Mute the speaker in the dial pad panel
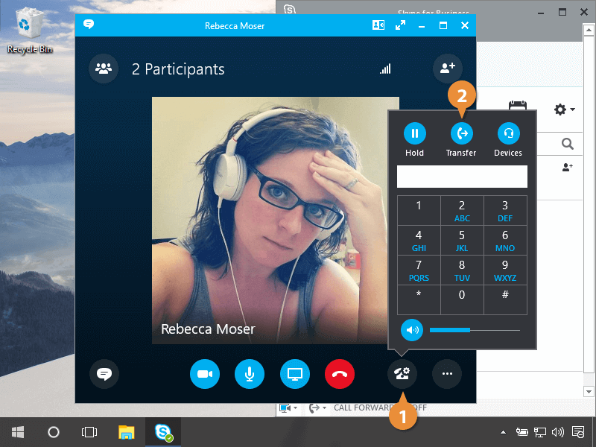Screen dimensions: 596x447 (412, 329)
